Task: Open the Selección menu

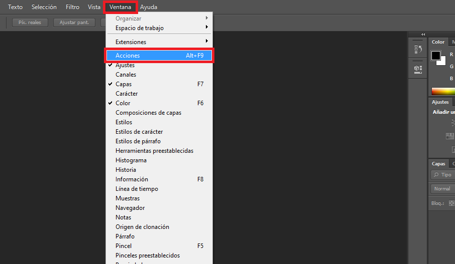Action: (x=44, y=7)
